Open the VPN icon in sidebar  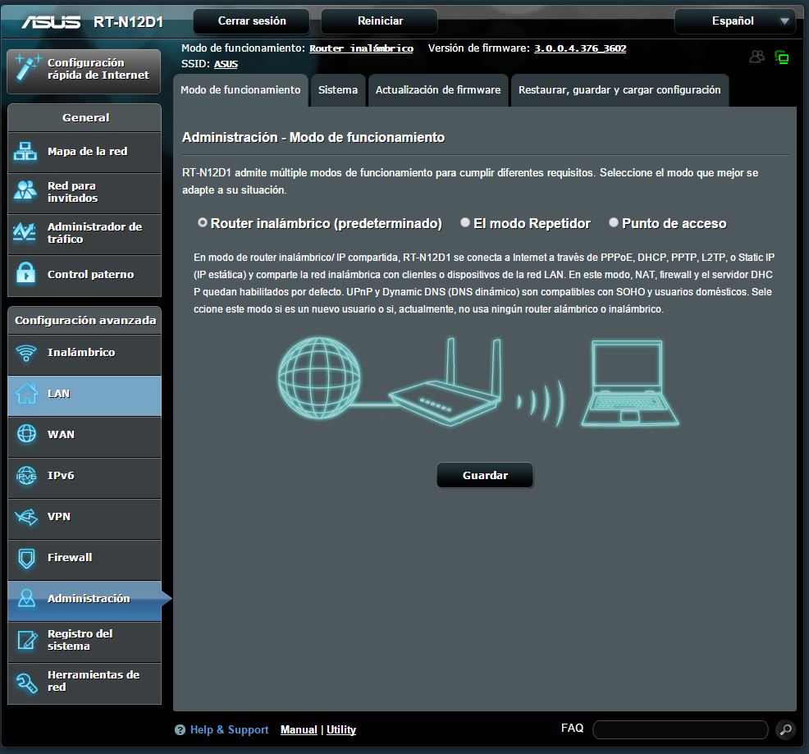(x=26, y=517)
